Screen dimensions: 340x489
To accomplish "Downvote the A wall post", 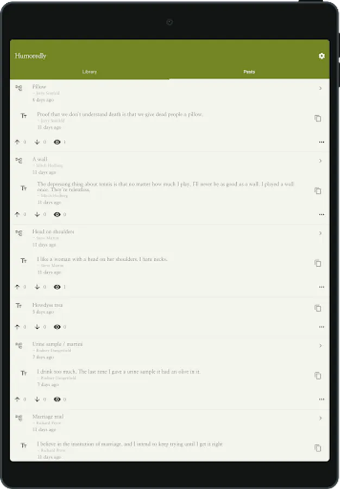I will point(37,214).
